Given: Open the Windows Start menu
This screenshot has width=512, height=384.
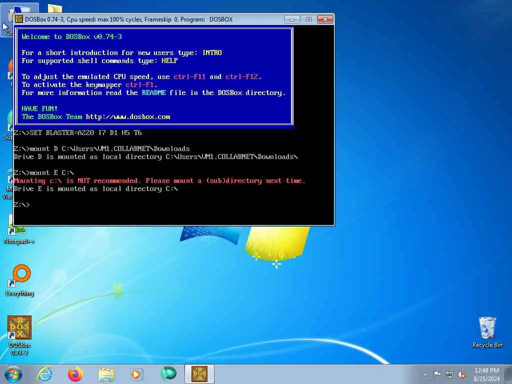Looking at the screenshot, I should 13,374.
